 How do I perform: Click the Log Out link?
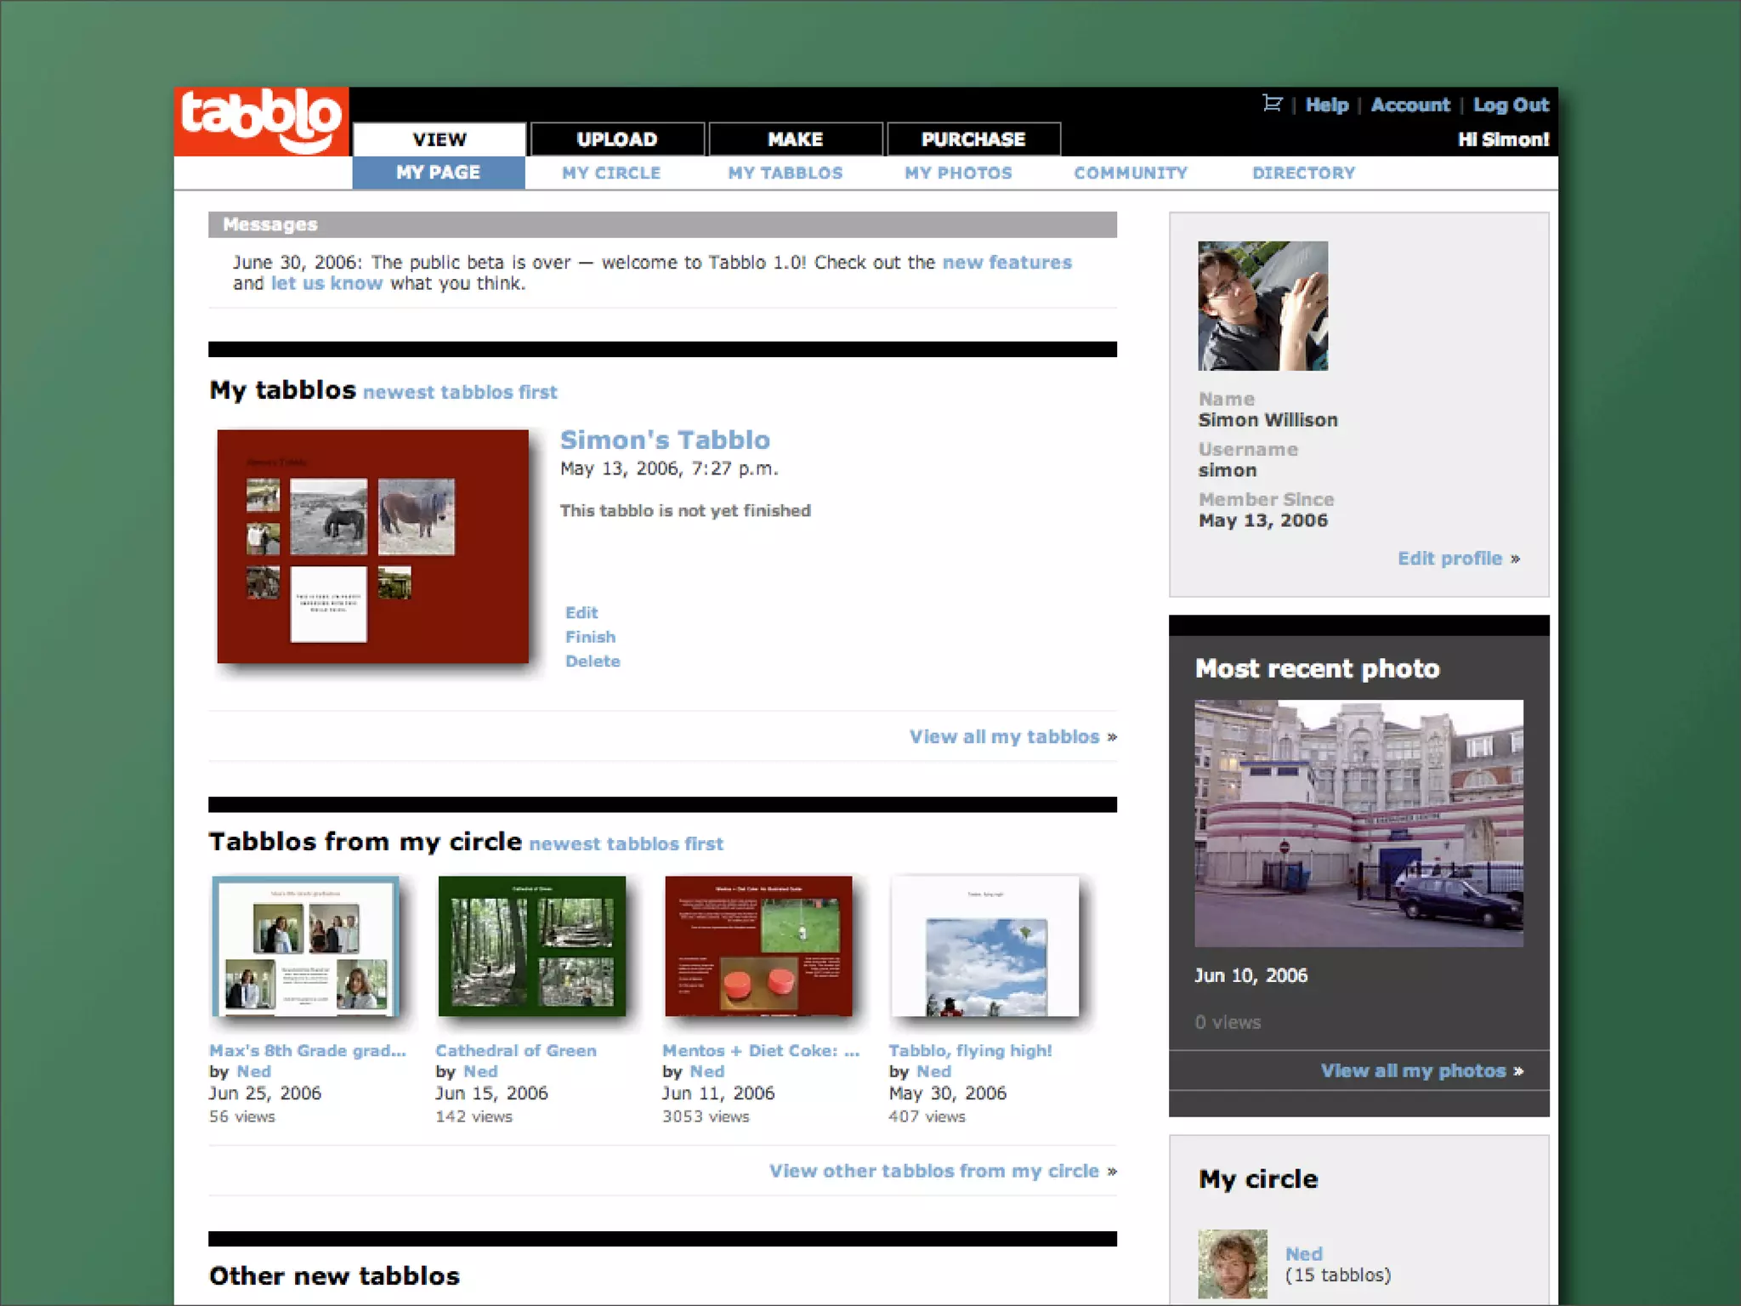[x=1511, y=105]
